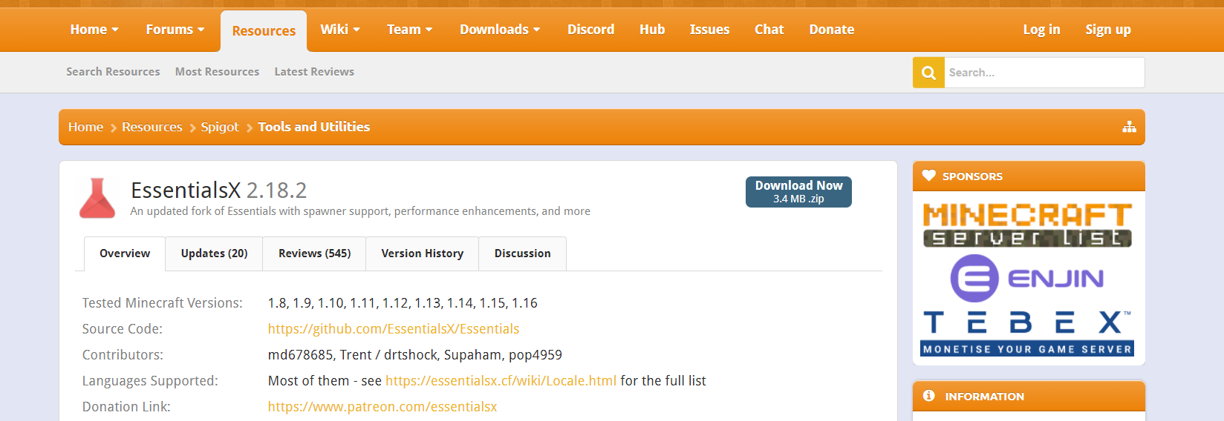
Task: Click the EssentialsX 2.18.2 title
Action: tap(218, 190)
